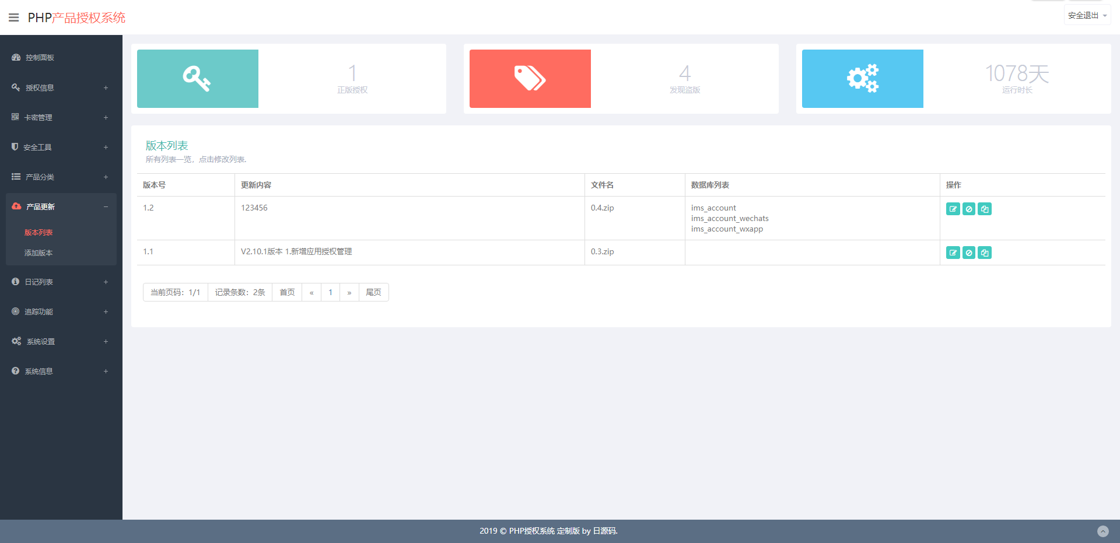Go to 尾页 in the pagination
This screenshot has height=543, width=1120.
[x=373, y=292]
